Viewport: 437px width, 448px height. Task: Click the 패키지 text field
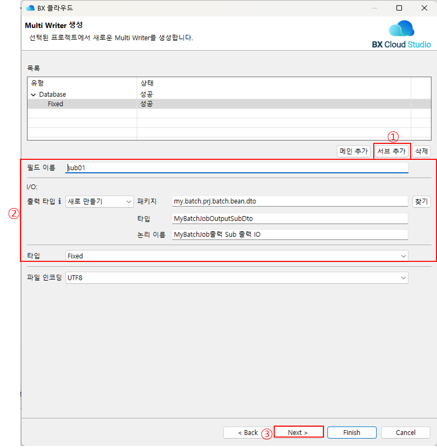[289, 201]
